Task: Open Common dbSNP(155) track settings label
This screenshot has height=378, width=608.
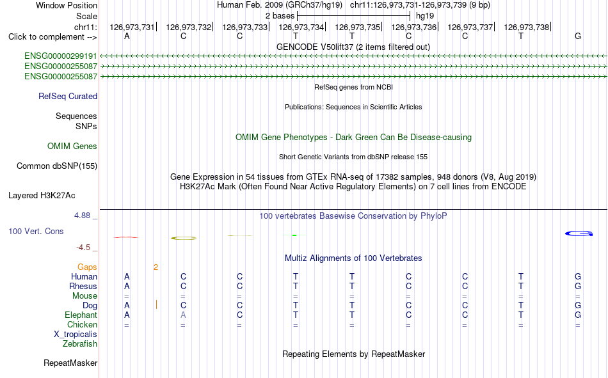Action: [57, 166]
